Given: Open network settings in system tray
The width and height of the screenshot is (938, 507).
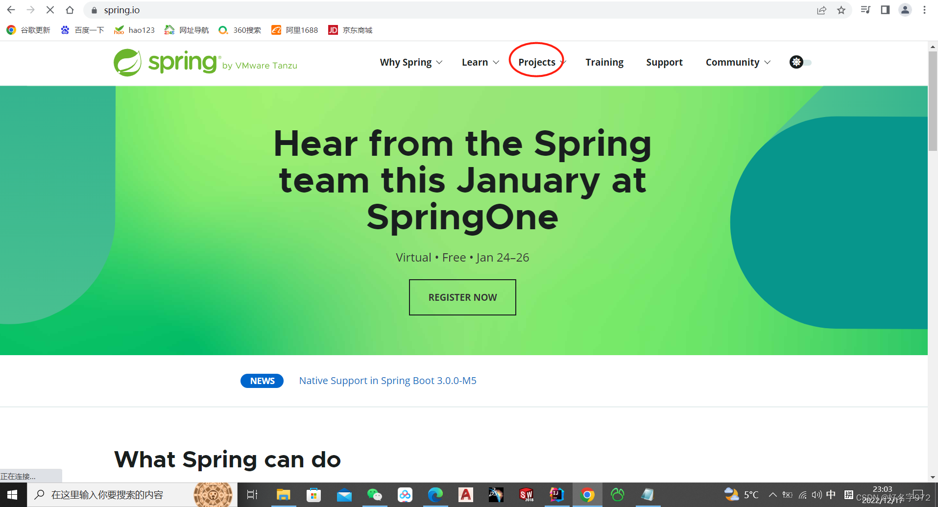Looking at the screenshot, I should pyautogui.click(x=802, y=495).
